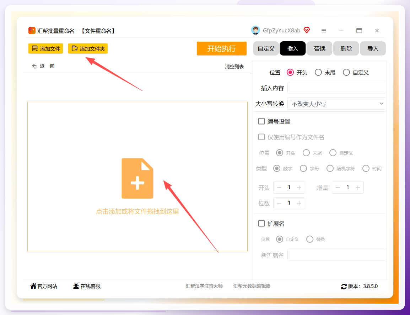Select top-row 位置 option 自定义

(346, 72)
